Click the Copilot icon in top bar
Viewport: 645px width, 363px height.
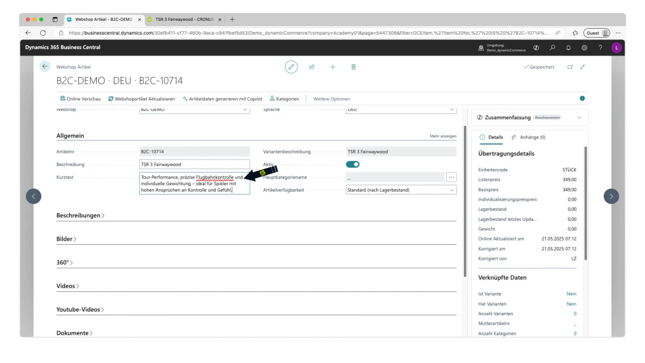pyautogui.click(x=536, y=48)
